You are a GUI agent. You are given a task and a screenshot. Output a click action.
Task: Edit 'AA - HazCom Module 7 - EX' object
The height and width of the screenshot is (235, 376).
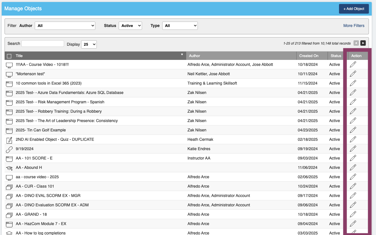click(x=353, y=224)
